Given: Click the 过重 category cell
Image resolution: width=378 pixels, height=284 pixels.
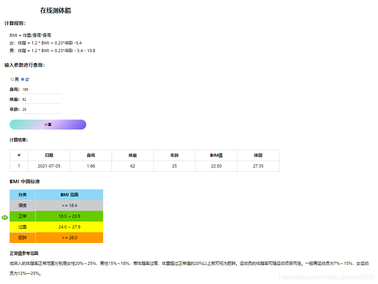Looking at the screenshot, I should 22,227.
